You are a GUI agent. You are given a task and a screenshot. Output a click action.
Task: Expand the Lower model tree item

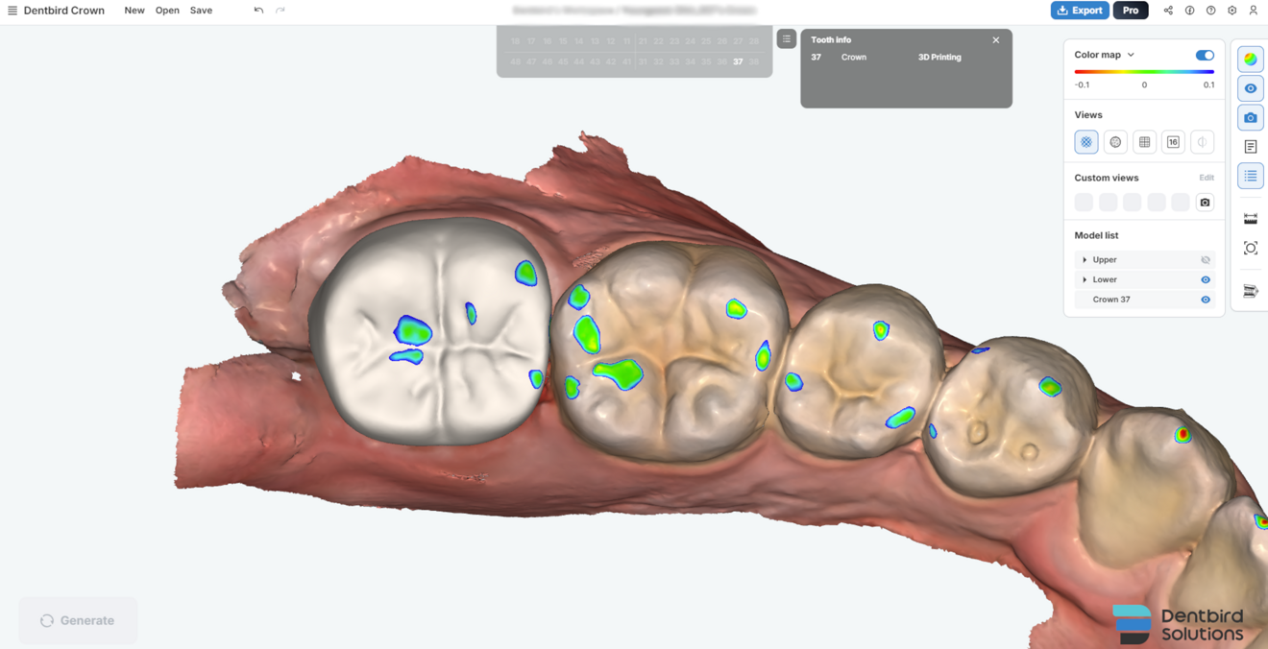coord(1086,279)
